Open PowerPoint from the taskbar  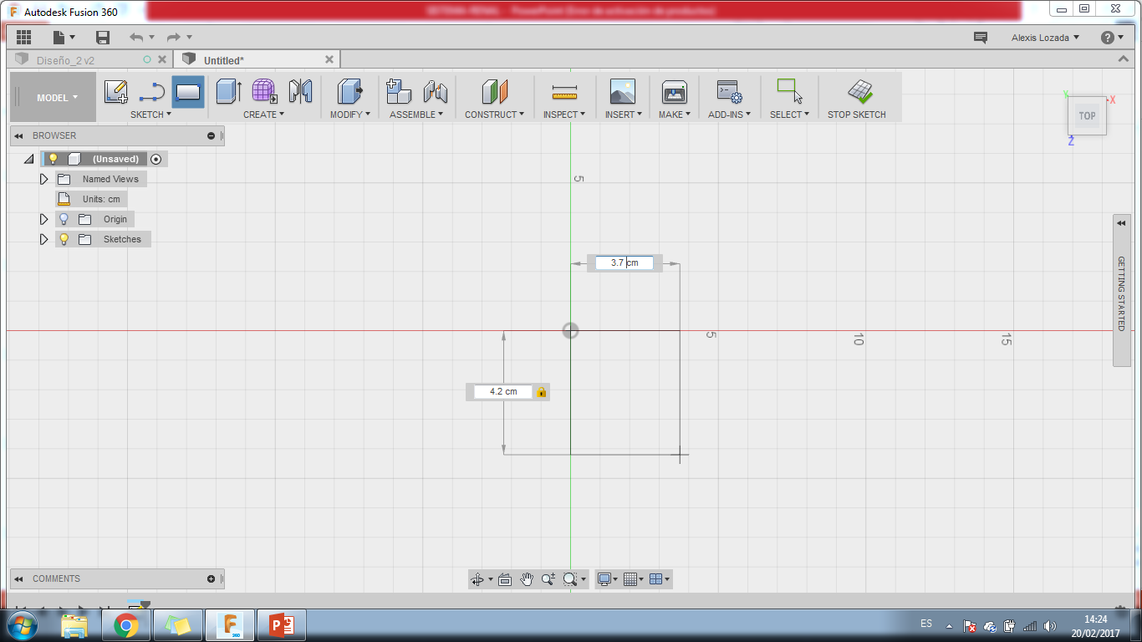coord(282,625)
